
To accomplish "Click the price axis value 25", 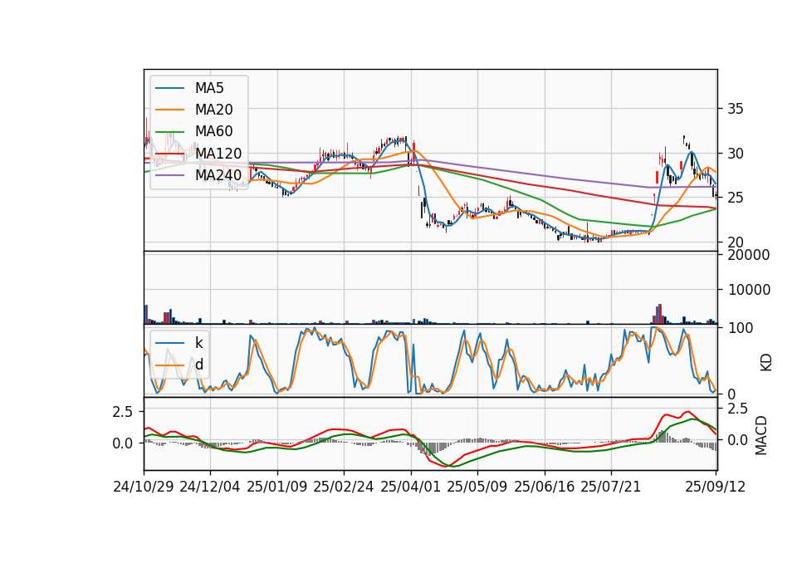I will [x=735, y=198].
